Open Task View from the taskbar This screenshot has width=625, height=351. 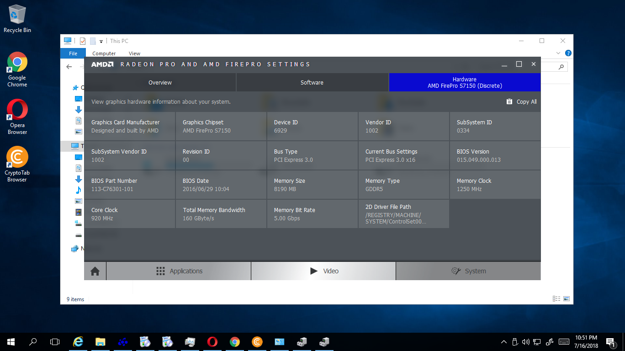55,342
